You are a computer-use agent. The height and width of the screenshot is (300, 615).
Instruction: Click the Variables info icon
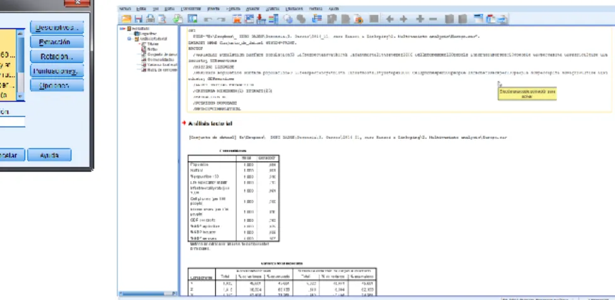(273, 19)
